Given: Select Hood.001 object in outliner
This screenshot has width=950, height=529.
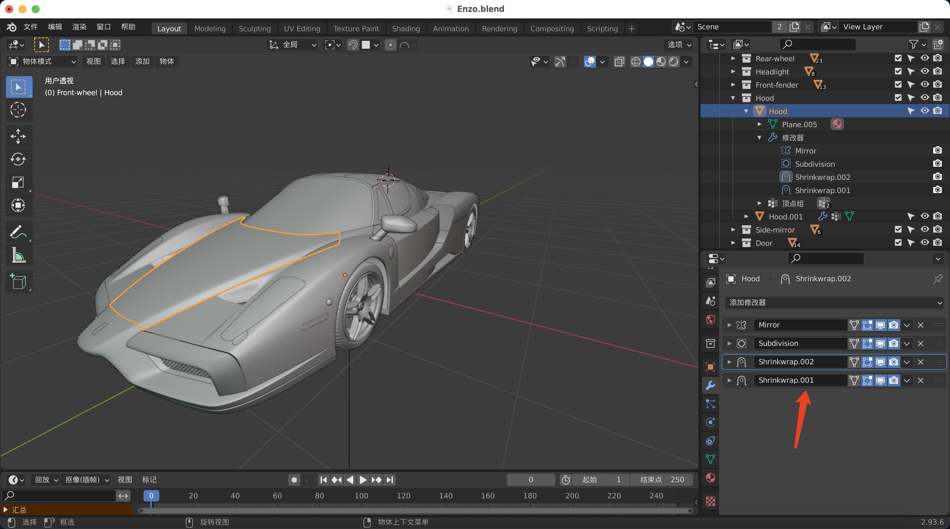Looking at the screenshot, I should click(785, 217).
